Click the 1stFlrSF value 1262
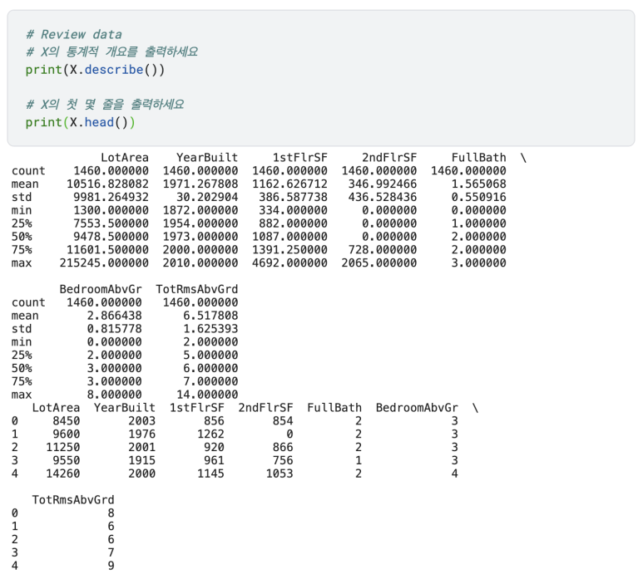This screenshot has width=643, height=574. point(210,434)
